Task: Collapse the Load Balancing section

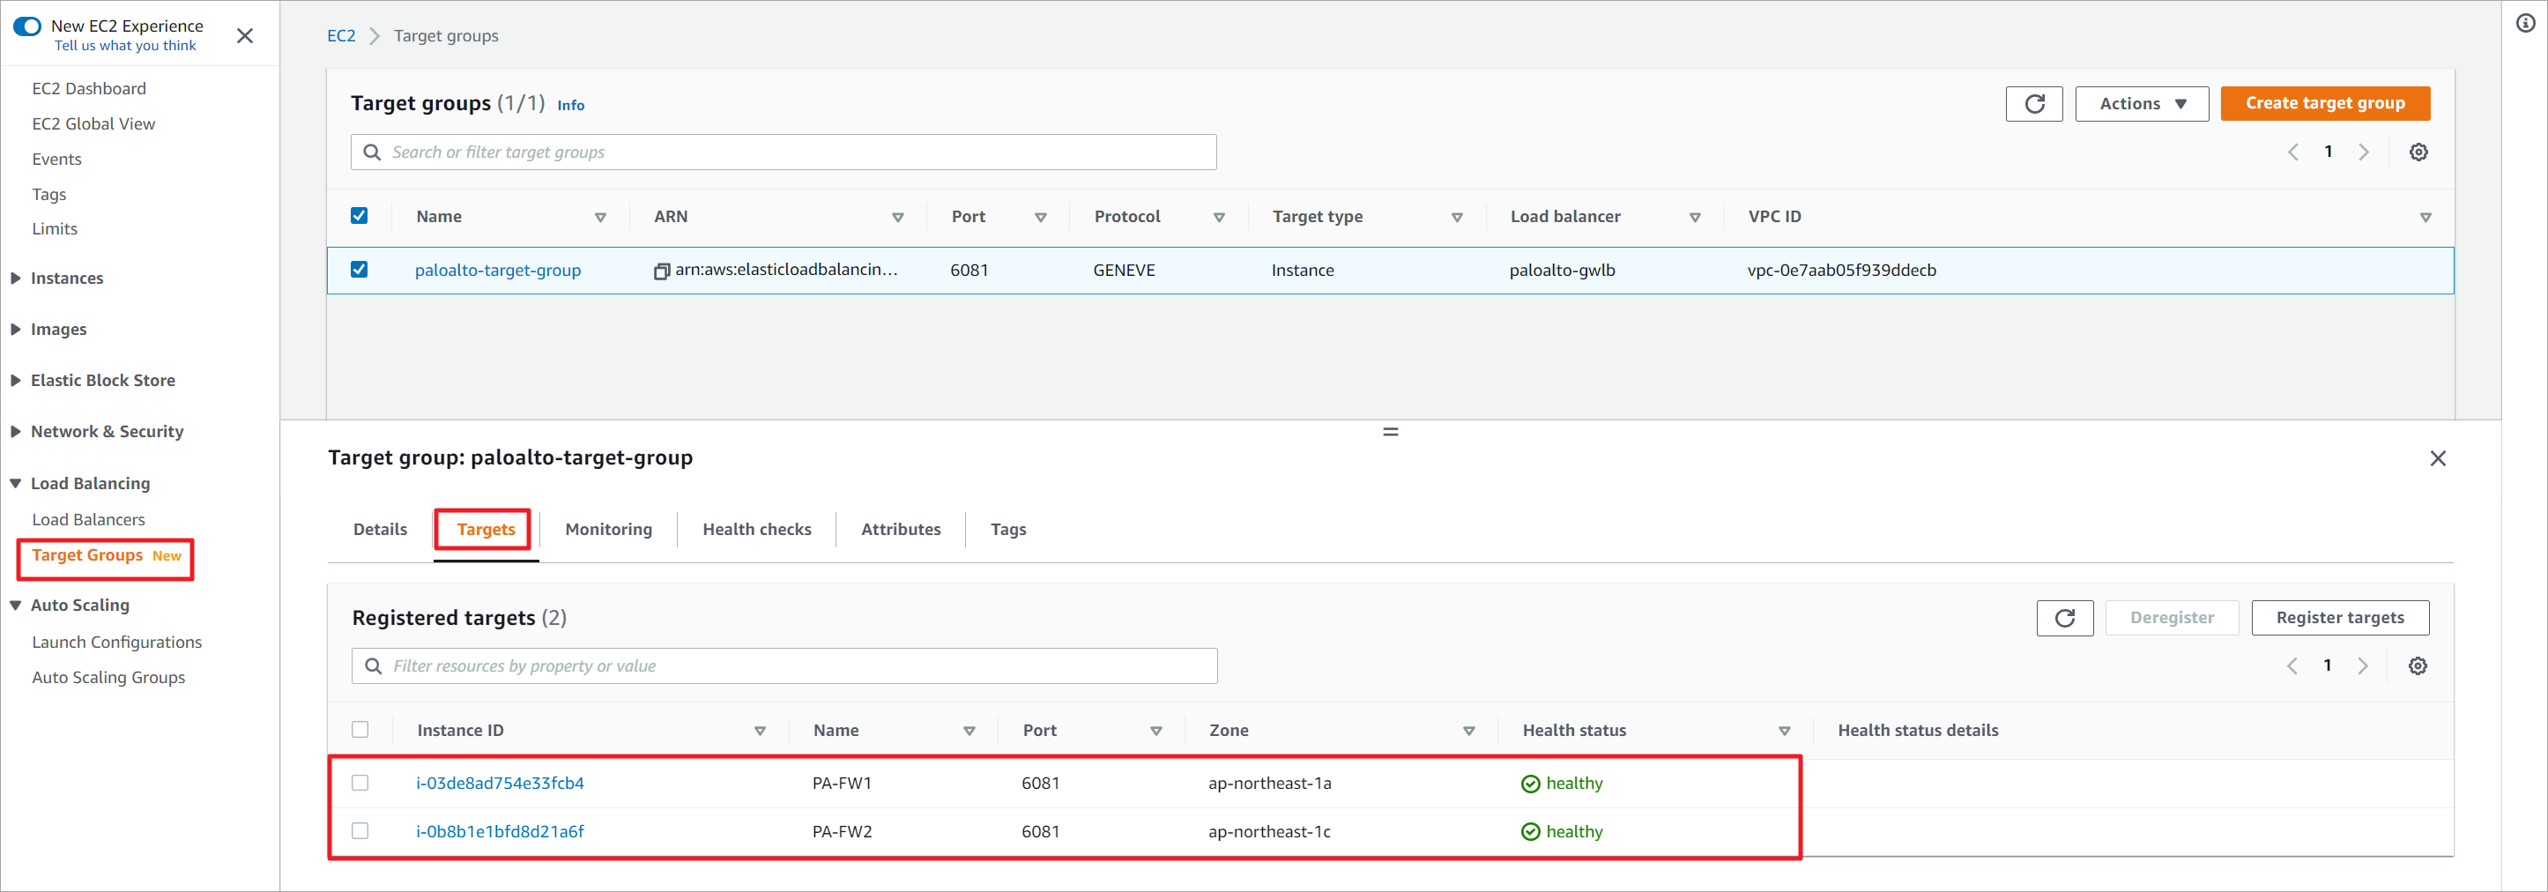Action: click(16, 484)
